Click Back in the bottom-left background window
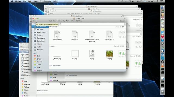The image size is (174, 97). 22,46
